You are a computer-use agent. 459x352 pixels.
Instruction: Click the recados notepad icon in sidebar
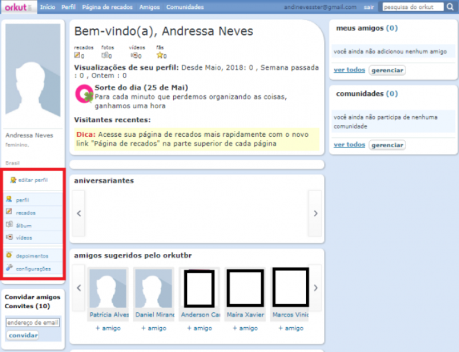click(9, 212)
